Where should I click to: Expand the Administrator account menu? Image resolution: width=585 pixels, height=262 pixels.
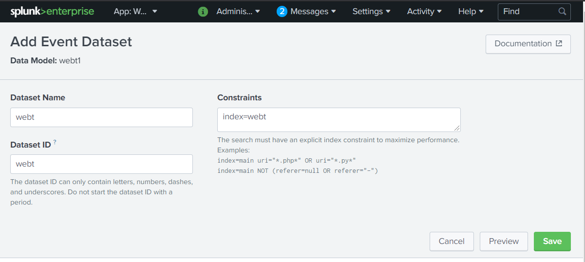click(238, 12)
